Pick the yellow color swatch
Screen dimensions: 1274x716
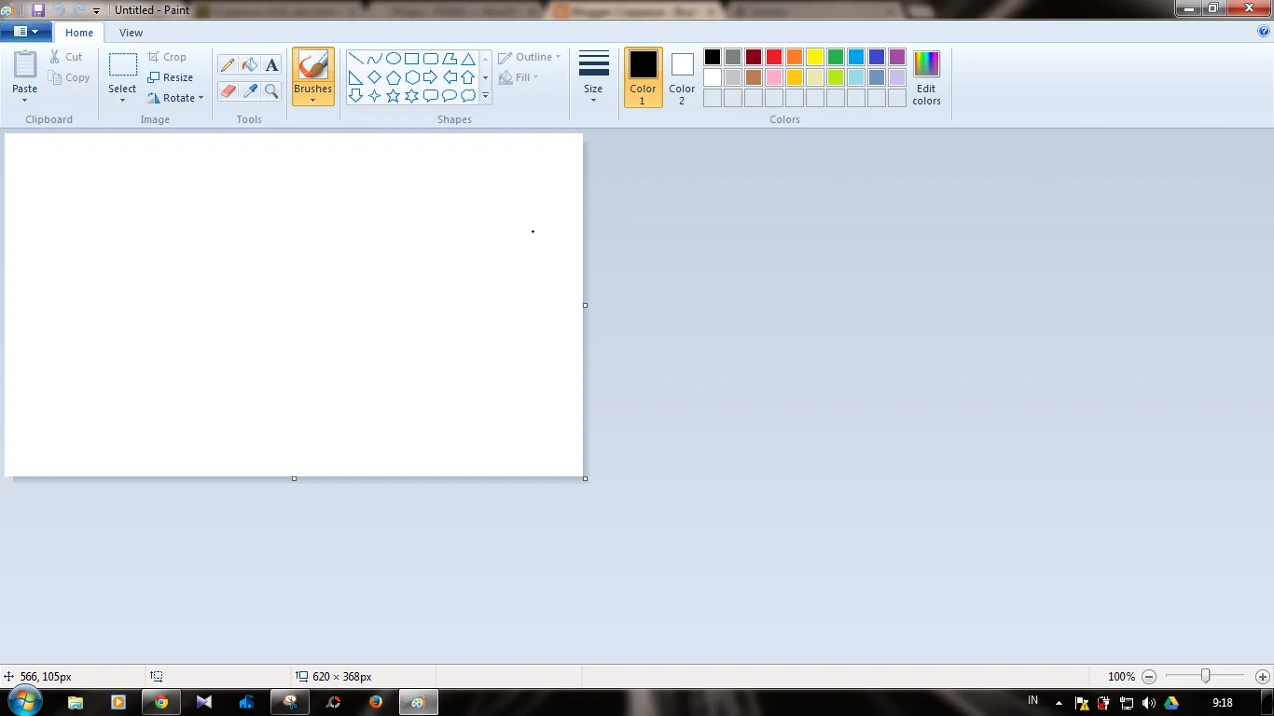815,57
